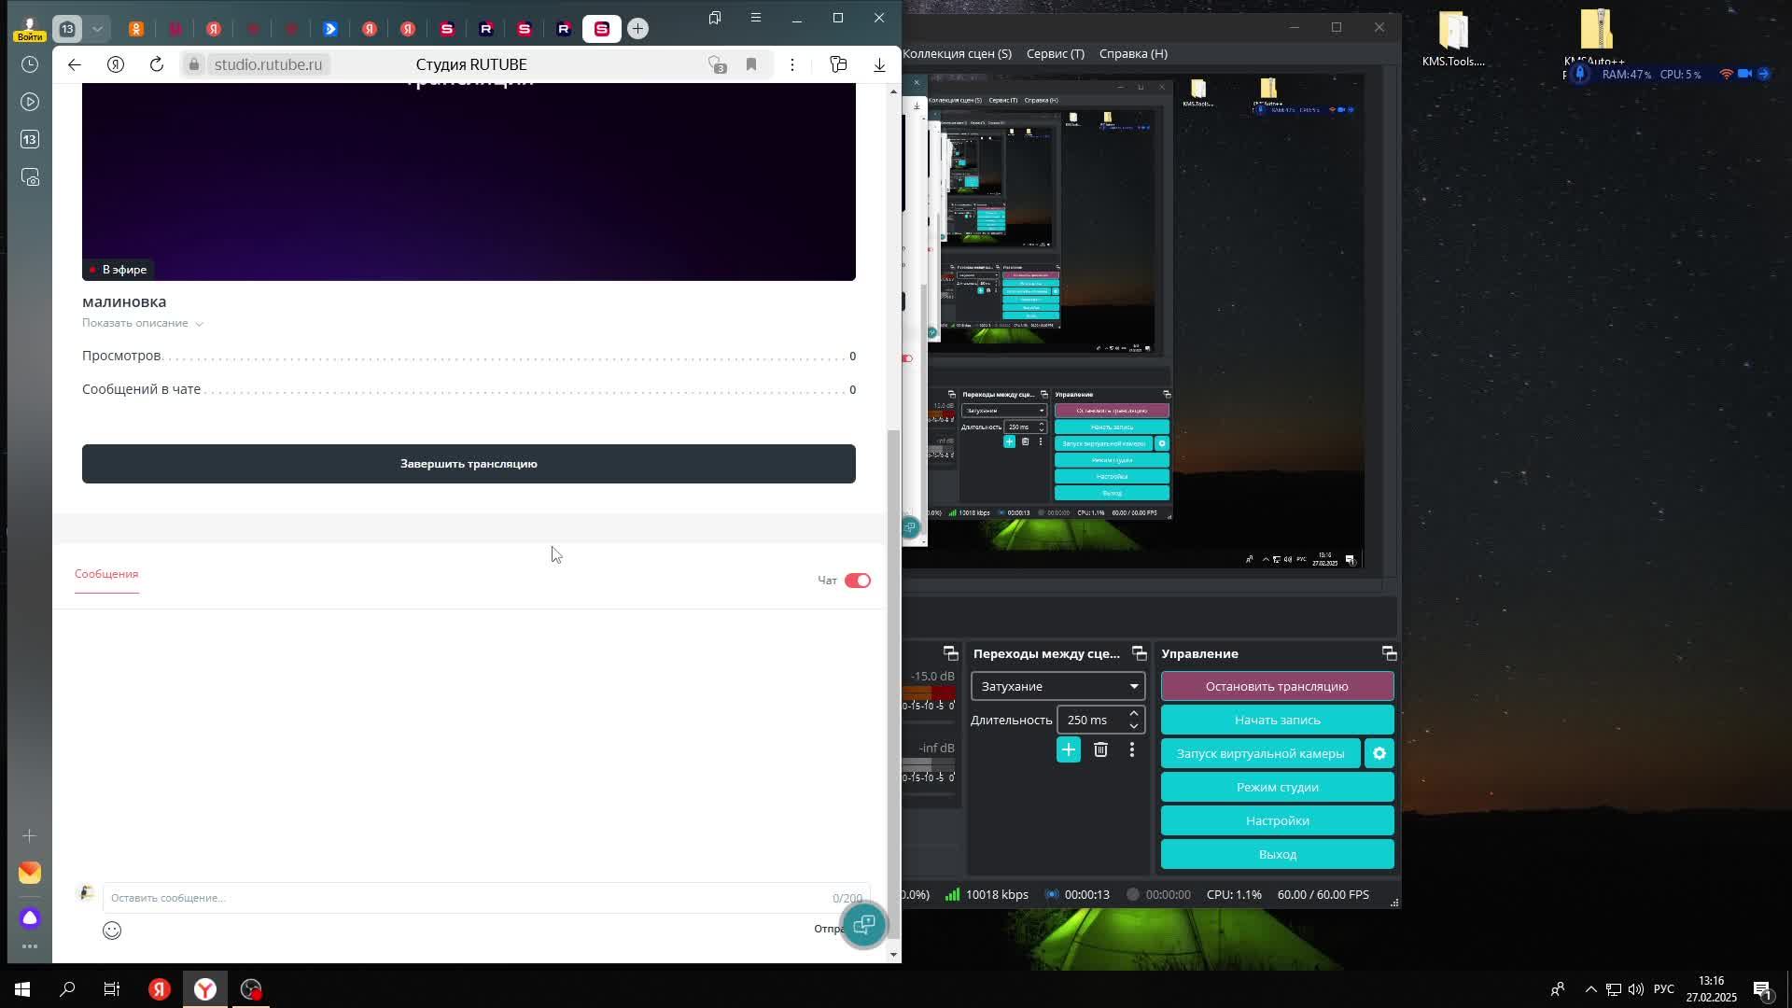Screen dimensions: 1792x1008
Task: Open the support chat bubble icon
Action: 863,924
